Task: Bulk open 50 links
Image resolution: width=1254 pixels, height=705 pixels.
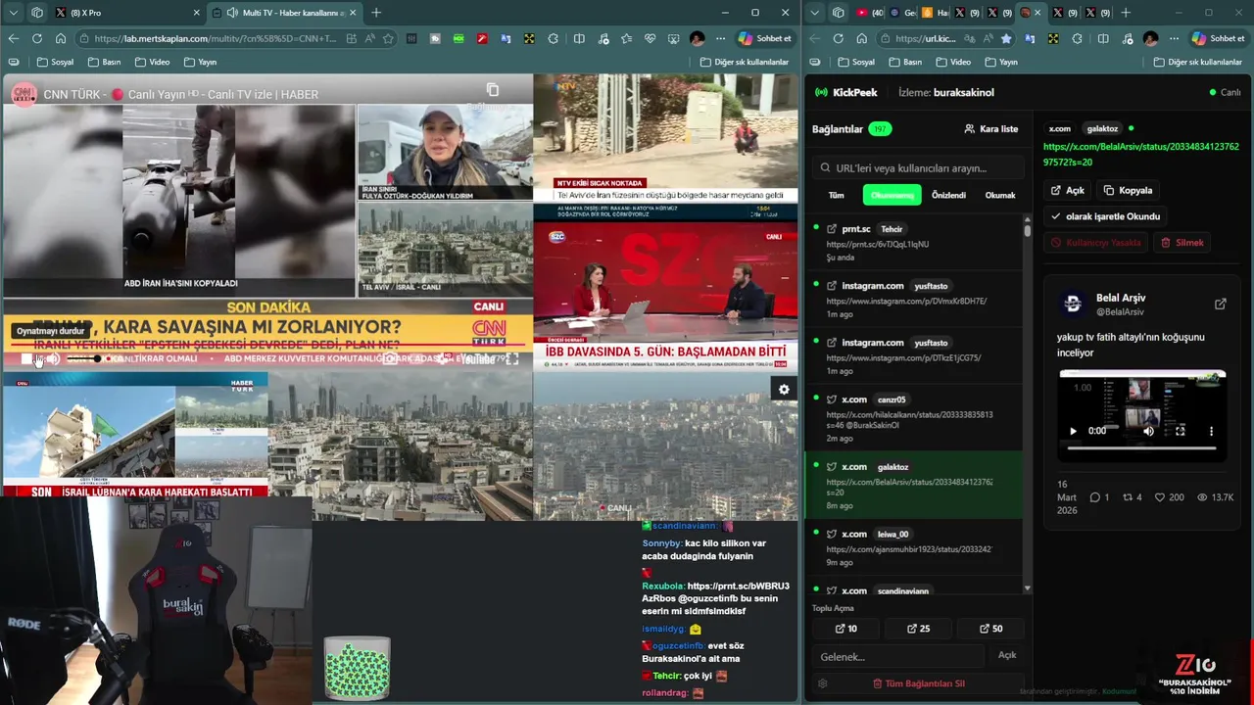Action: [990, 629]
